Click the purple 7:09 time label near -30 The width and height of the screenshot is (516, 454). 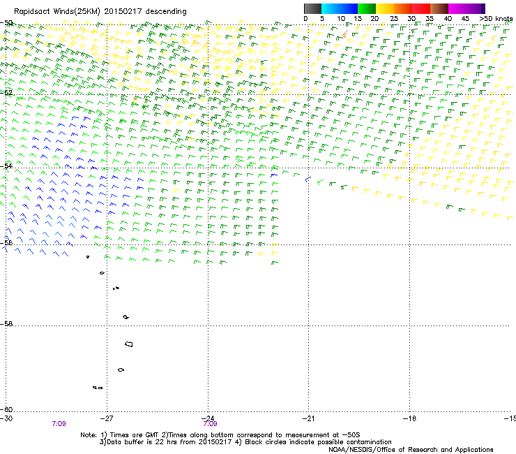pyautogui.click(x=59, y=424)
